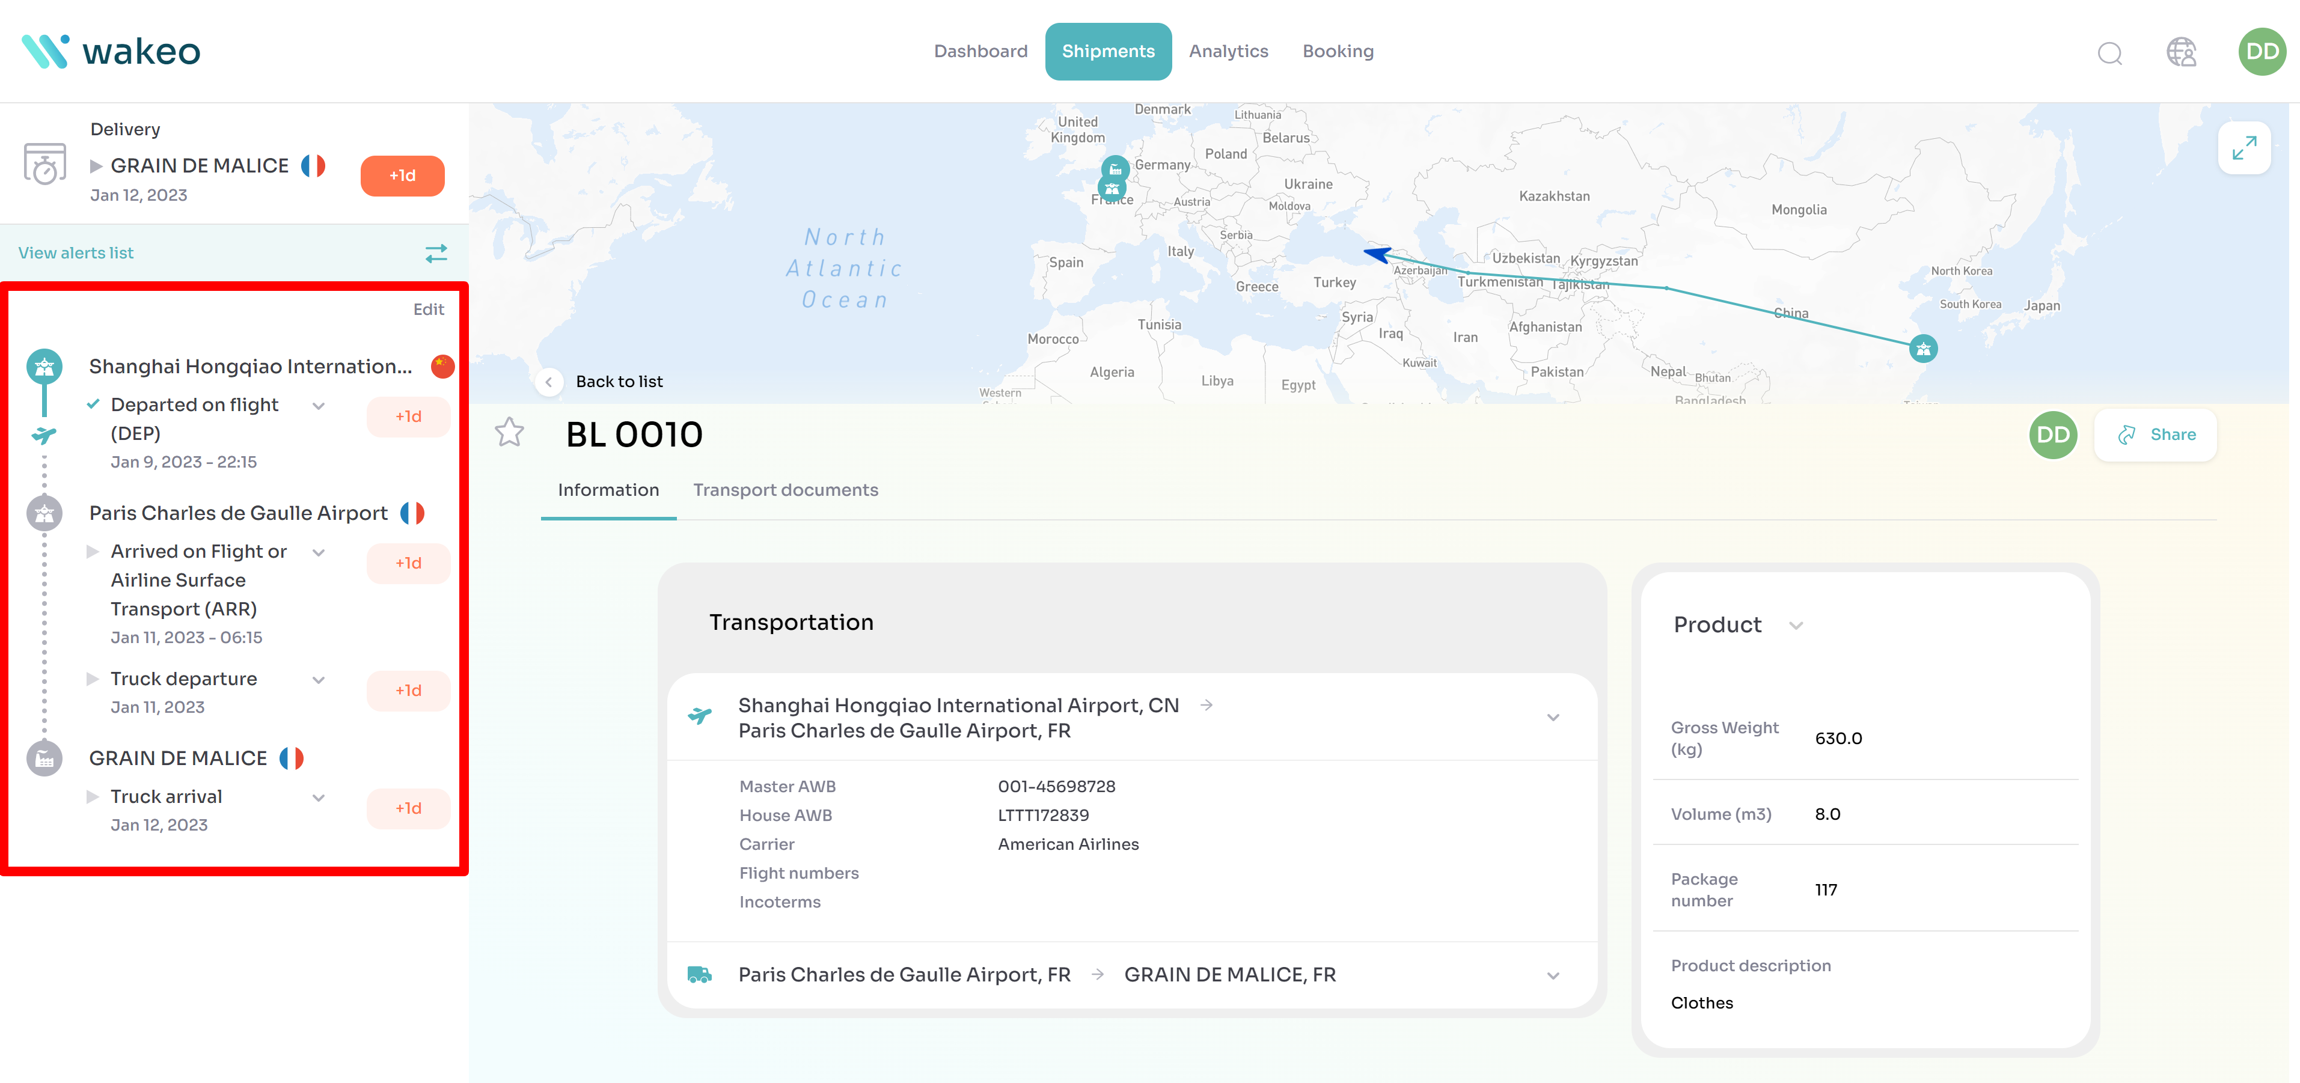Star the BL 0010 shipment as favorite

click(510, 433)
